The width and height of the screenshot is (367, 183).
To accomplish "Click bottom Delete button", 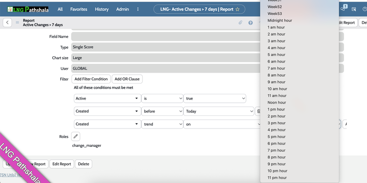I will click(x=84, y=164).
